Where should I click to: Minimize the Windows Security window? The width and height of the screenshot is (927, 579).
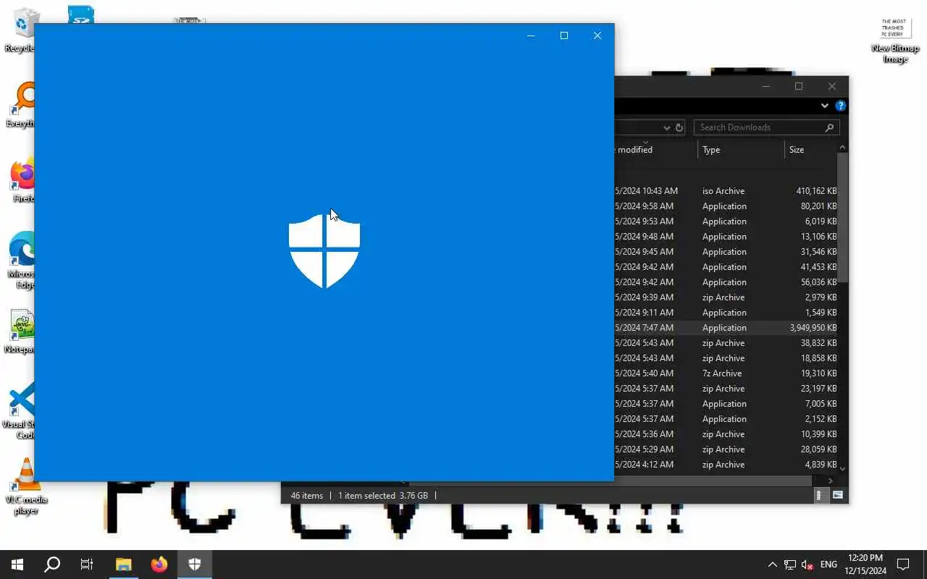pyautogui.click(x=531, y=35)
